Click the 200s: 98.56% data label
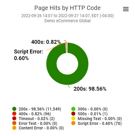The image size is (135, 136). (90, 89)
